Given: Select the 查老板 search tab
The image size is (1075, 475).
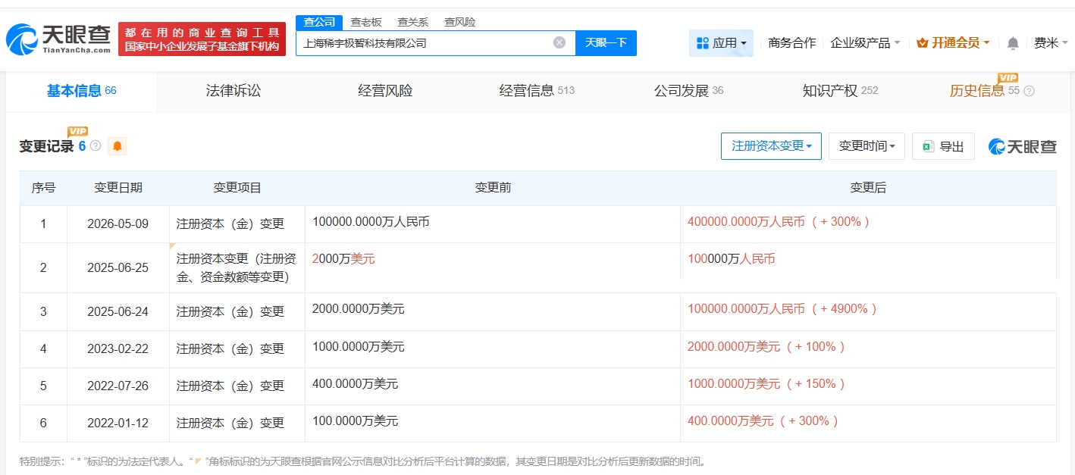Looking at the screenshot, I should (366, 22).
